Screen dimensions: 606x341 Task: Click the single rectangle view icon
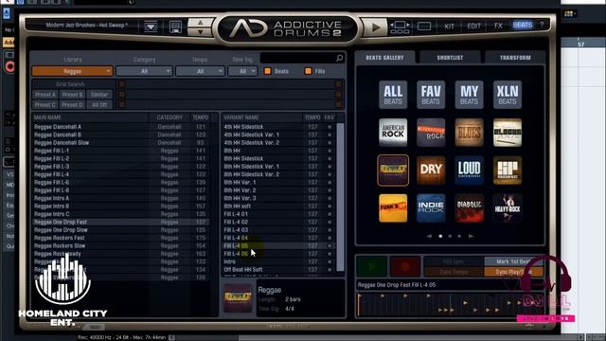point(424,27)
